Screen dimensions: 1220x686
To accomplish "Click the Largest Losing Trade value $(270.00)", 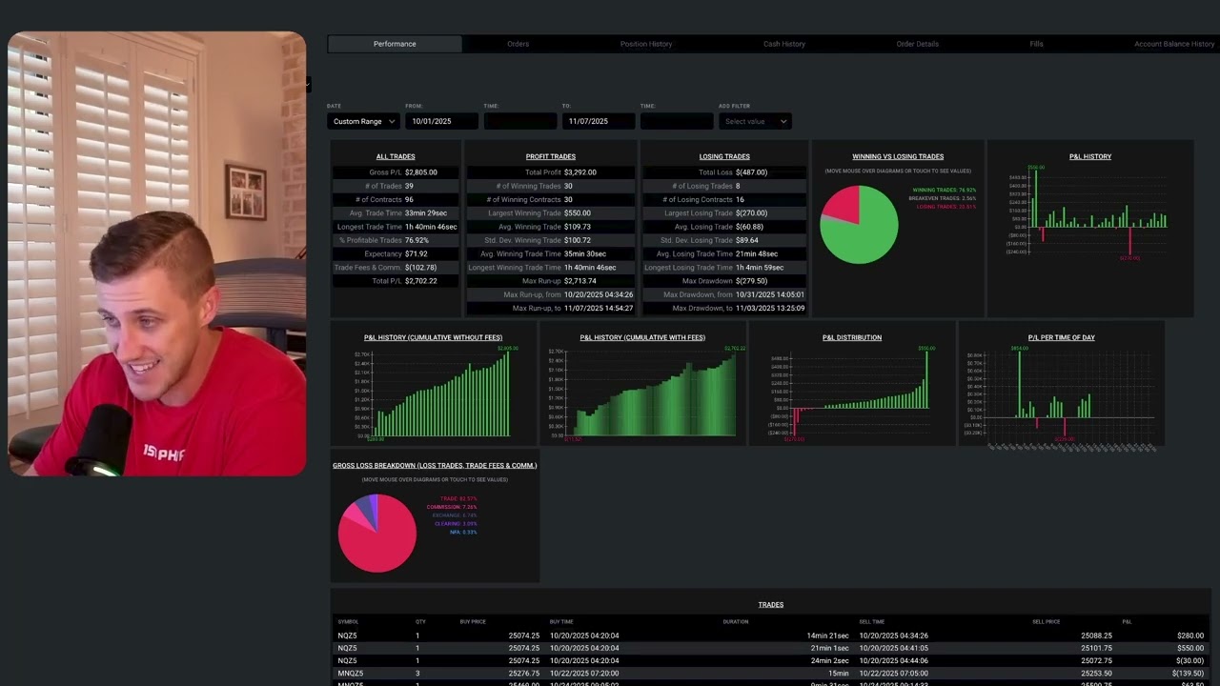I will (751, 213).
